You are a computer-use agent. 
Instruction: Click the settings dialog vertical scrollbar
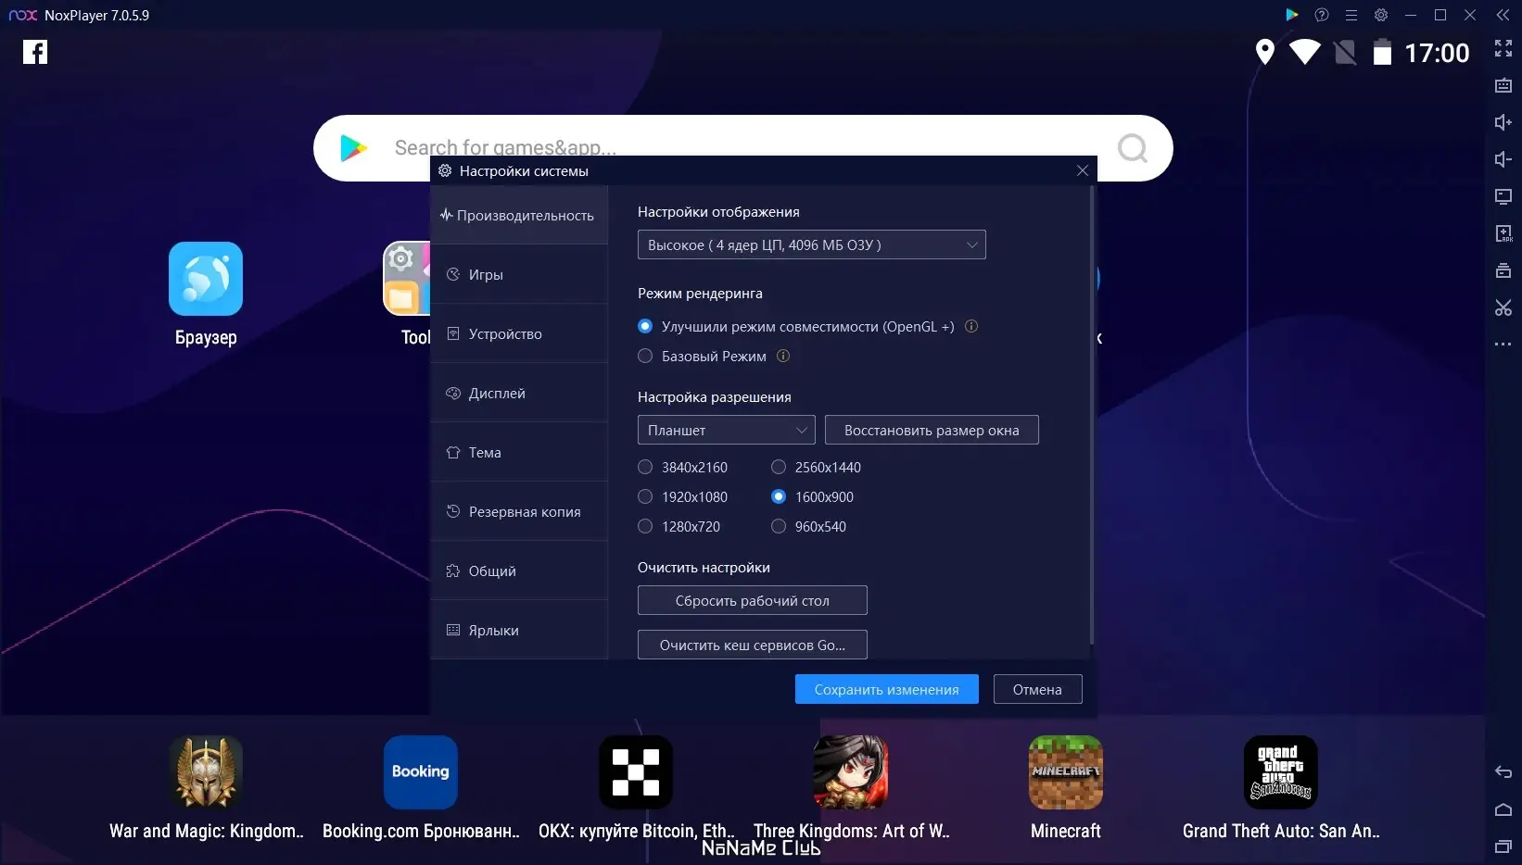[1093, 415]
